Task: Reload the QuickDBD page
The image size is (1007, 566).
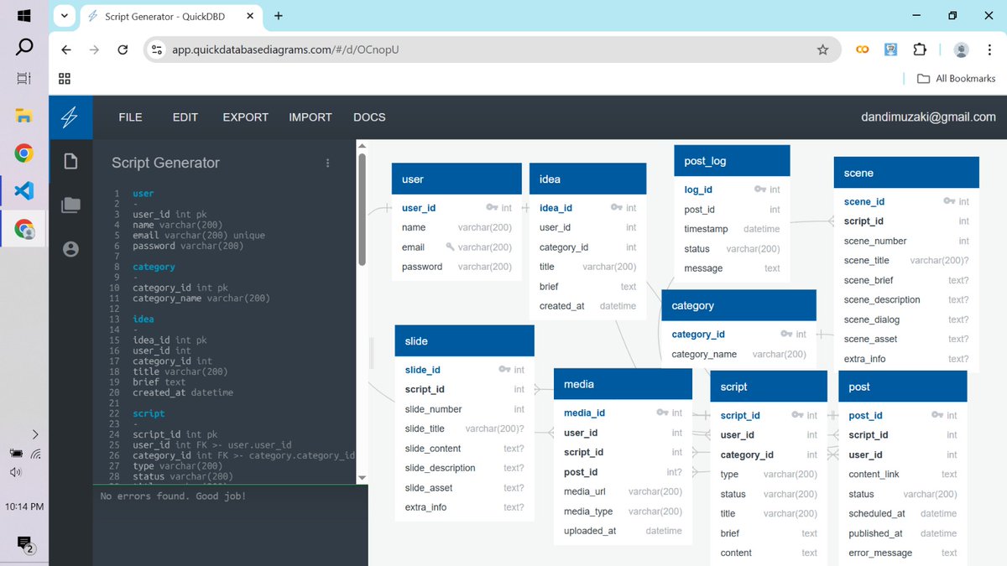Action: pos(123,49)
